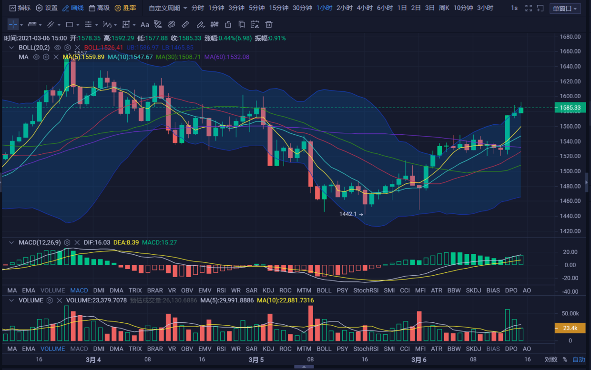This screenshot has height=370, width=591.
Task: Hide the BOLL indicator with the eye icon
Action: point(57,48)
